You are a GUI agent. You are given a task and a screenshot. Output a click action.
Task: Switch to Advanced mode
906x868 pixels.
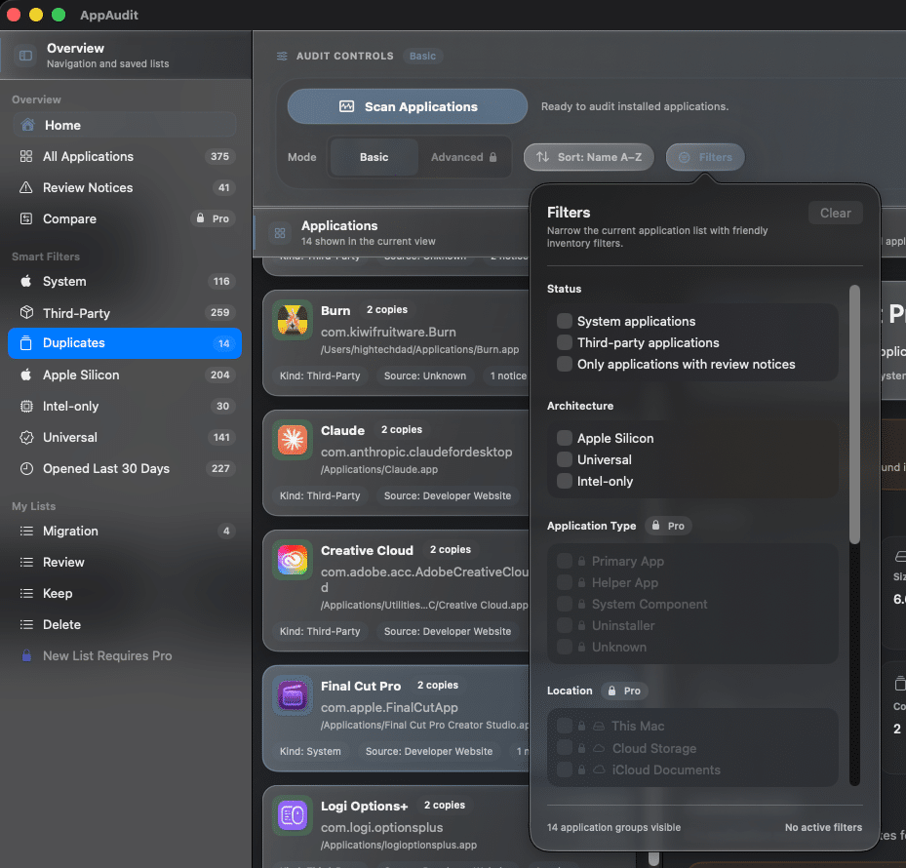[x=463, y=157]
